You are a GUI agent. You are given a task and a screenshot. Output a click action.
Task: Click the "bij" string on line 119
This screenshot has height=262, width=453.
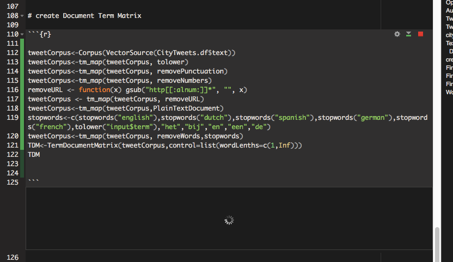point(194,127)
